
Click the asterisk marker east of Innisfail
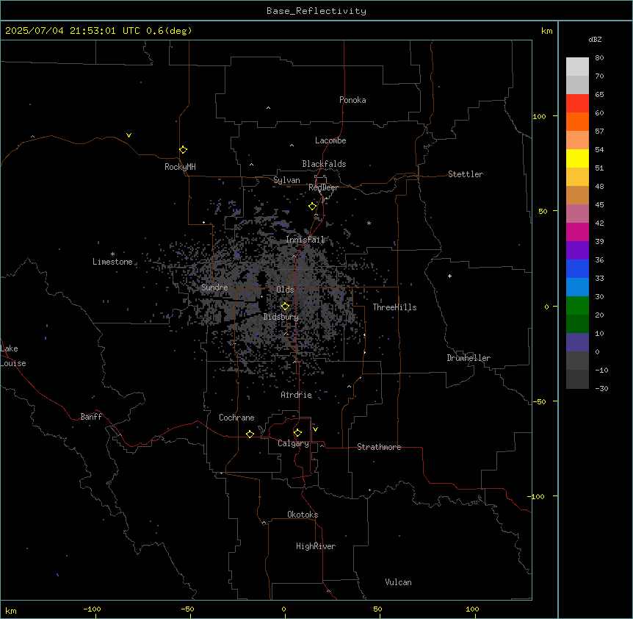(369, 223)
